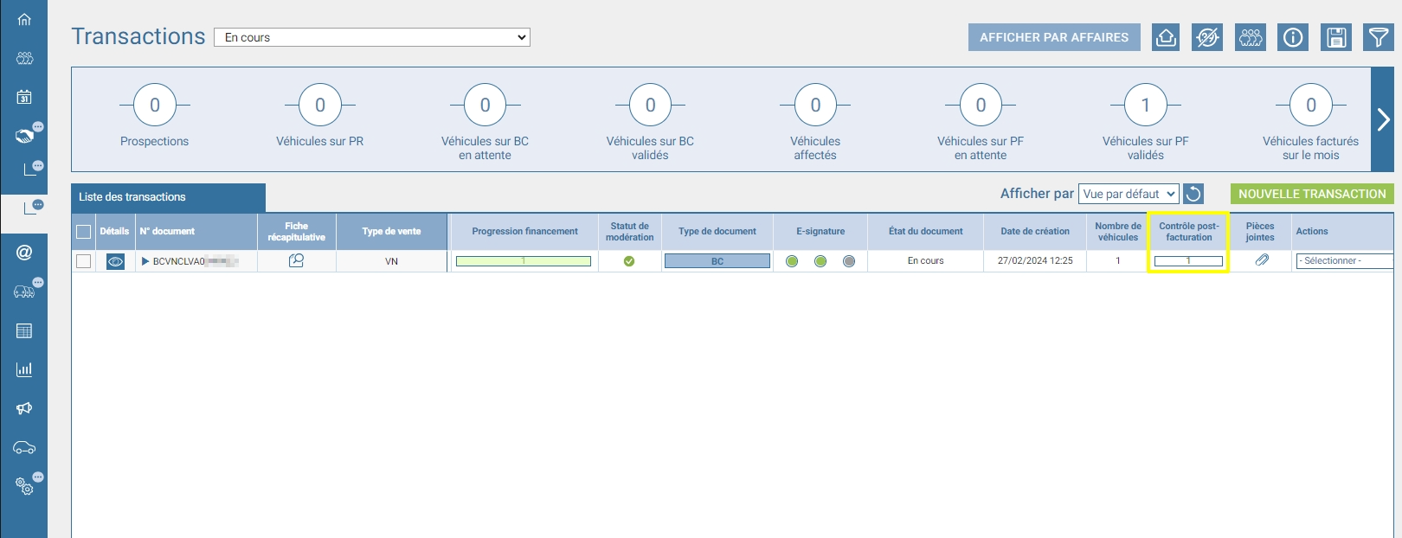Click Véhicules sur PF validés counter
This screenshot has width=1402, height=538.
pos(1146,123)
